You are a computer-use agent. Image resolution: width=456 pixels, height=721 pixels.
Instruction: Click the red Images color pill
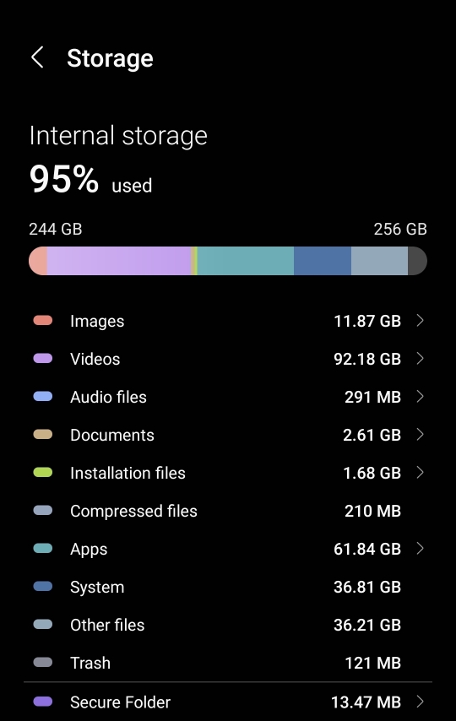[x=43, y=321]
